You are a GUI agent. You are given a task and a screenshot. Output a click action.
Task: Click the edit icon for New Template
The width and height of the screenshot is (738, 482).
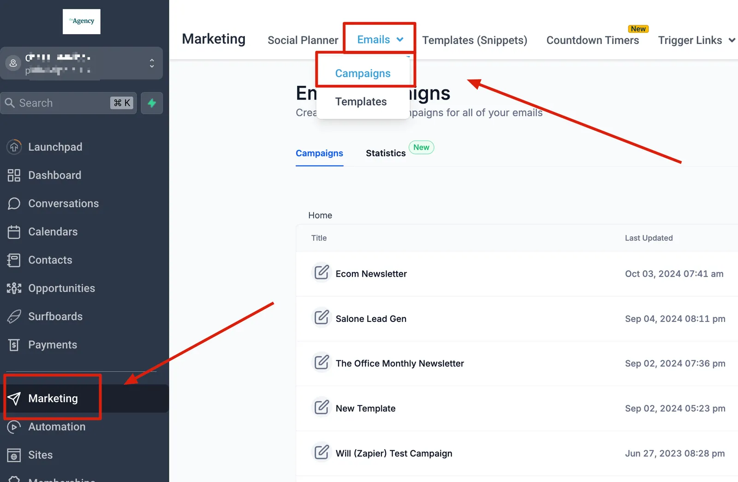pyautogui.click(x=321, y=407)
